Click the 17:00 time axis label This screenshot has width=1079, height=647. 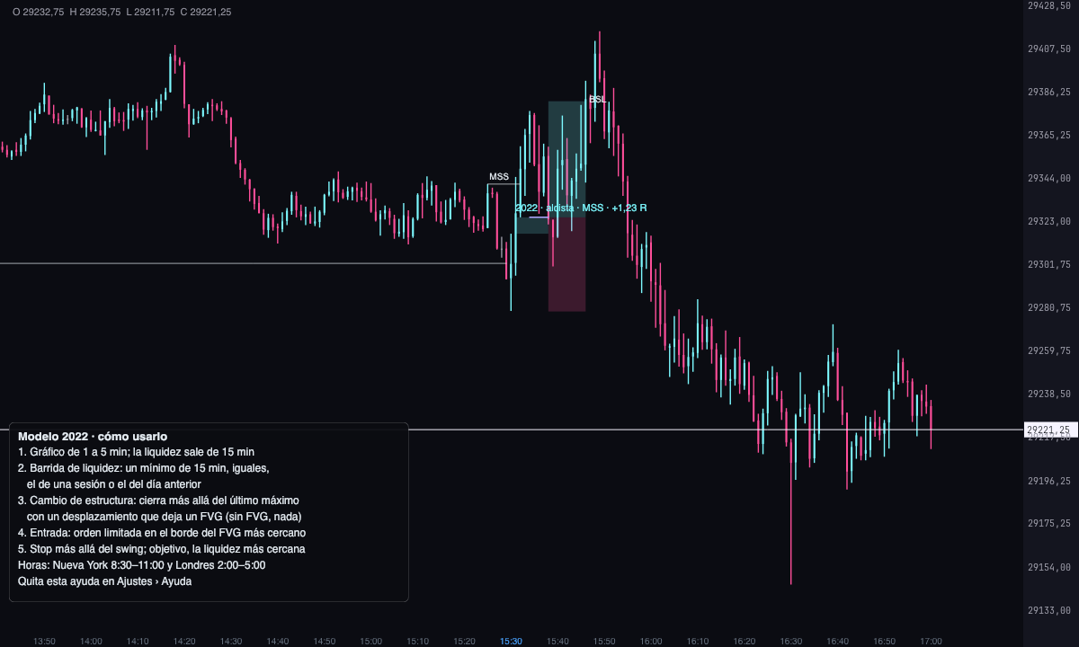tap(932, 642)
